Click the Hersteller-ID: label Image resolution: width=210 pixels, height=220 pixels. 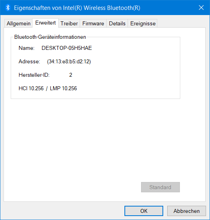[34, 75]
